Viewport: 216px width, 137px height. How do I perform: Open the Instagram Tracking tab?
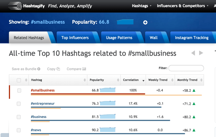[x=192, y=38]
